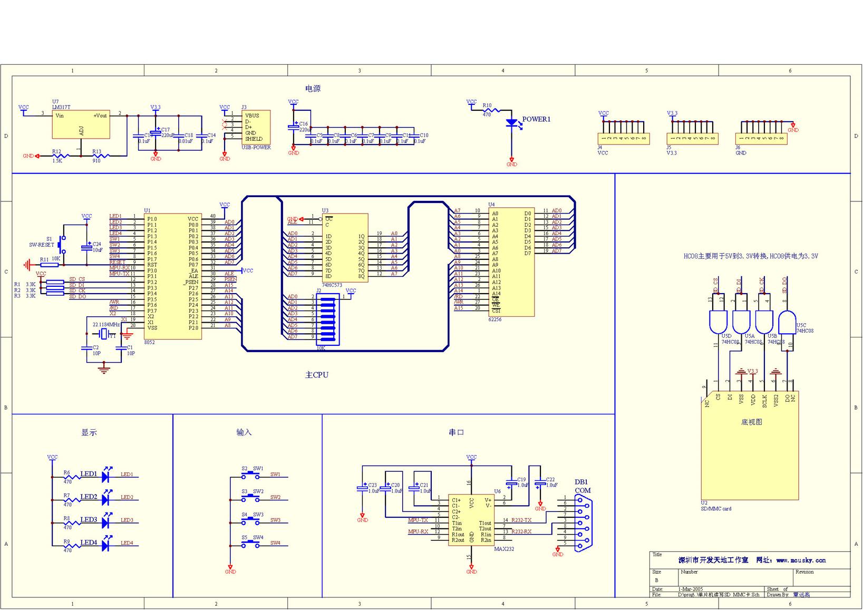Select the SD/MMC card socket U2
The image size is (863, 610).
click(750, 446)
